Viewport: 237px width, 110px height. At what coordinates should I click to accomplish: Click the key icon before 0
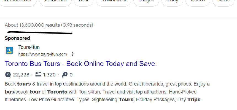click(x=65, y=75)
